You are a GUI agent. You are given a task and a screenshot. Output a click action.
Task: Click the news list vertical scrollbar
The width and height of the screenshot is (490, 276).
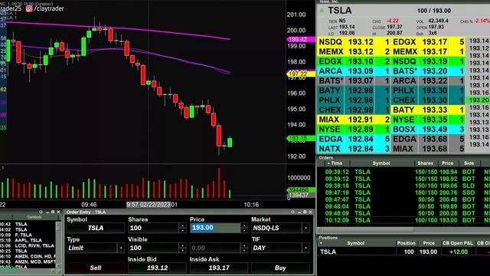point(58,244)
